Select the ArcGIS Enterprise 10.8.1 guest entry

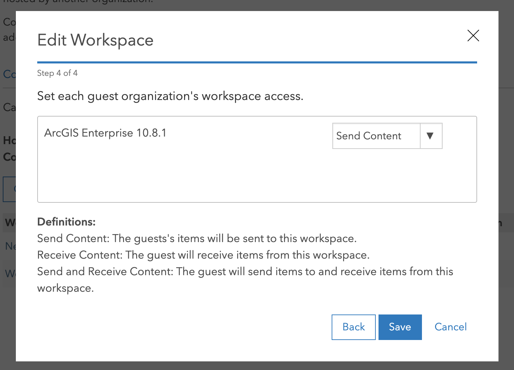(x=105, y=133)
